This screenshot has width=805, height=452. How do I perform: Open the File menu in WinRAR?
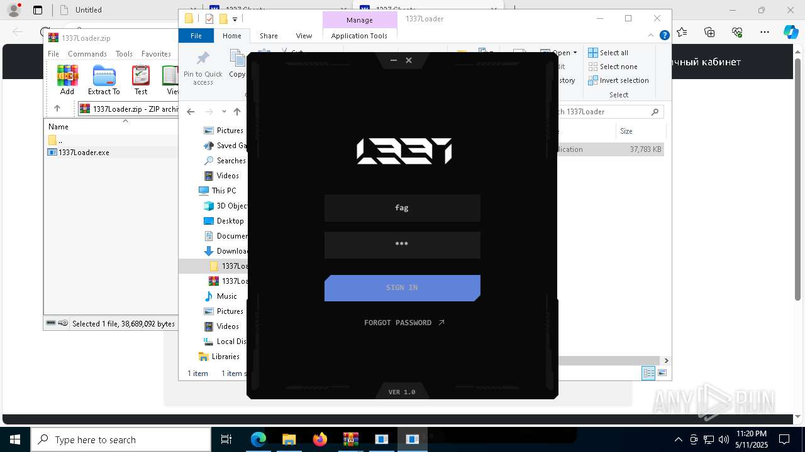tap(53, 54)
